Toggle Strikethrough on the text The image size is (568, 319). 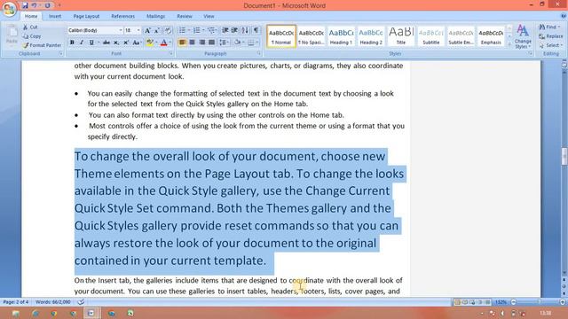[106, 43]
